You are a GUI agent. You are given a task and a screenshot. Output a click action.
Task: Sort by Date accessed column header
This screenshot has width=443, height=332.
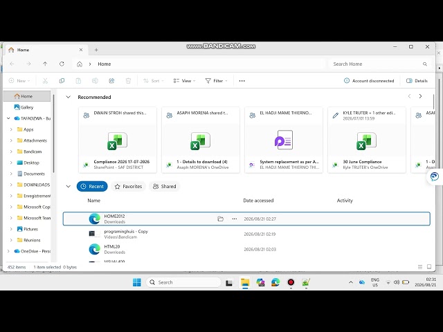(258, 201)
